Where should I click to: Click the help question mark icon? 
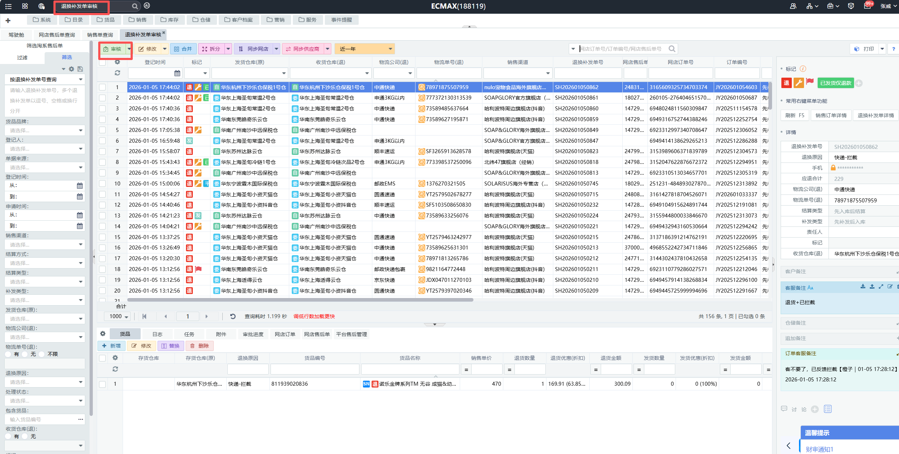894,49
